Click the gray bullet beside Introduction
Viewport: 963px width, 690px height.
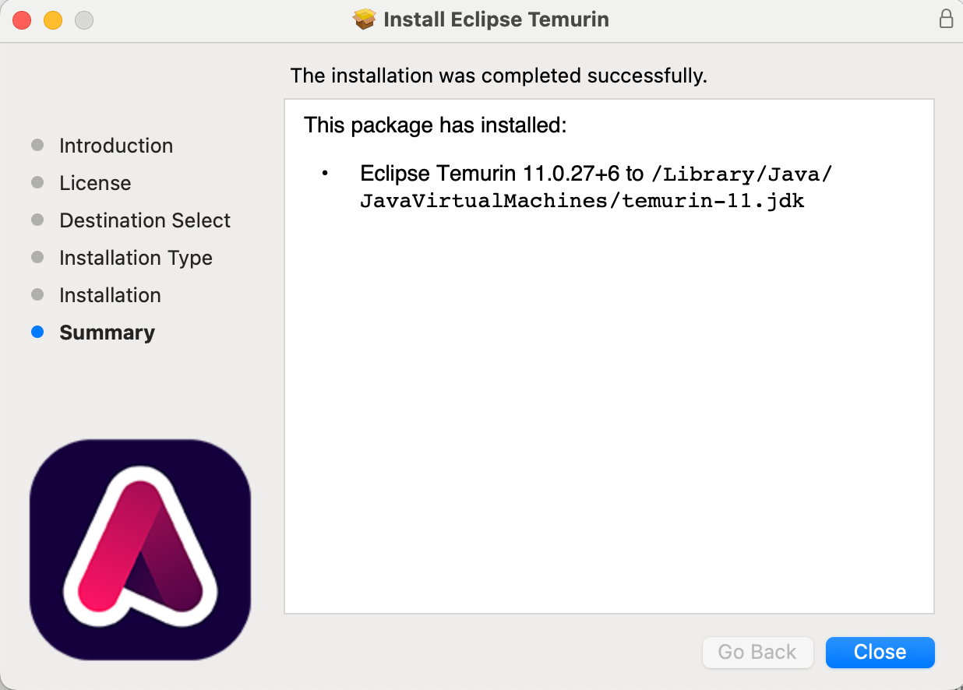click(x=37, y=146)
